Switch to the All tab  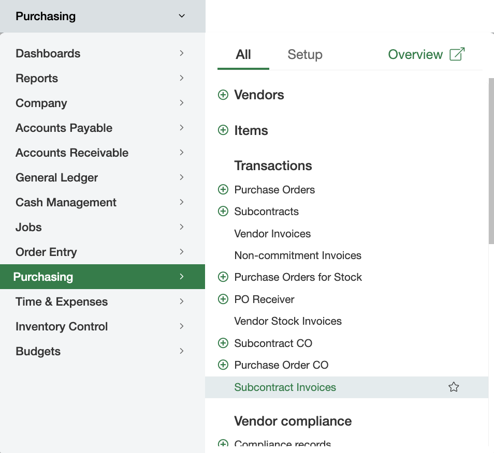[243, 55]
